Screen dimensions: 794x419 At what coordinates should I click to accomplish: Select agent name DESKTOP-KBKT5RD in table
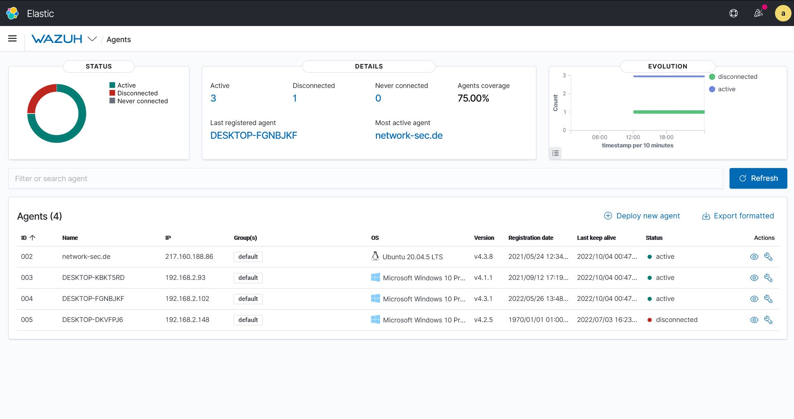pos(93,277)
